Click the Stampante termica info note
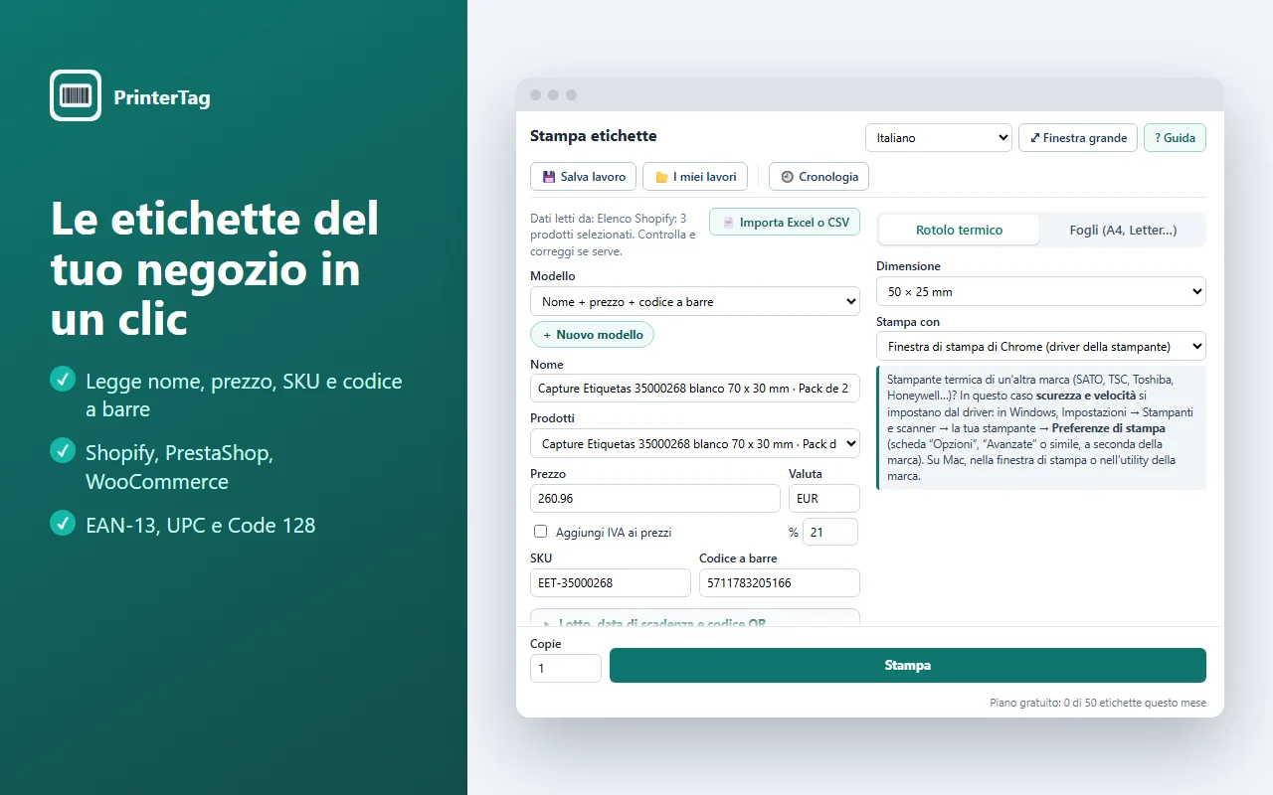1273x795 pixels. click(x=1041, y=427)
